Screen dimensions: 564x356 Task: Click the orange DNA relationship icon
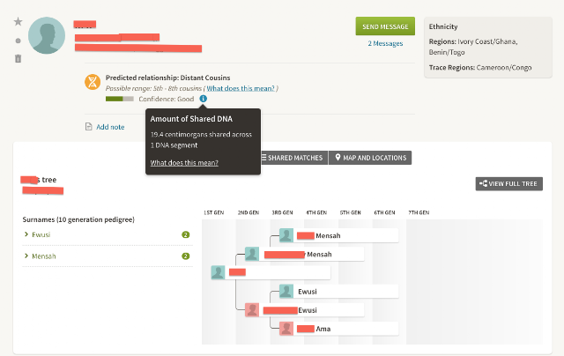tap(93, 82)
